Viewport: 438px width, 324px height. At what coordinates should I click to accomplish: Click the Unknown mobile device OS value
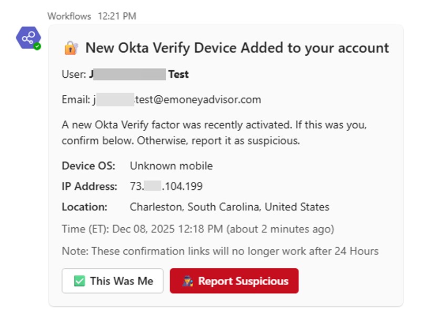[171, 166]
